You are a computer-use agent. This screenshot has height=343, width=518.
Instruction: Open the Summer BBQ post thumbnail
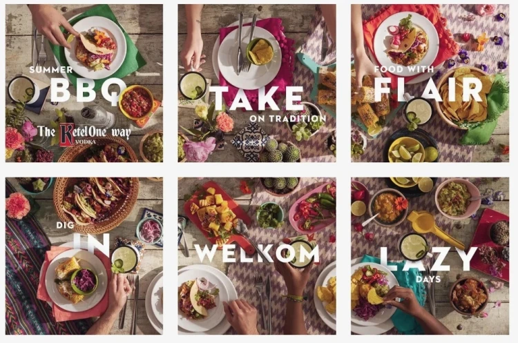point(84,83)
